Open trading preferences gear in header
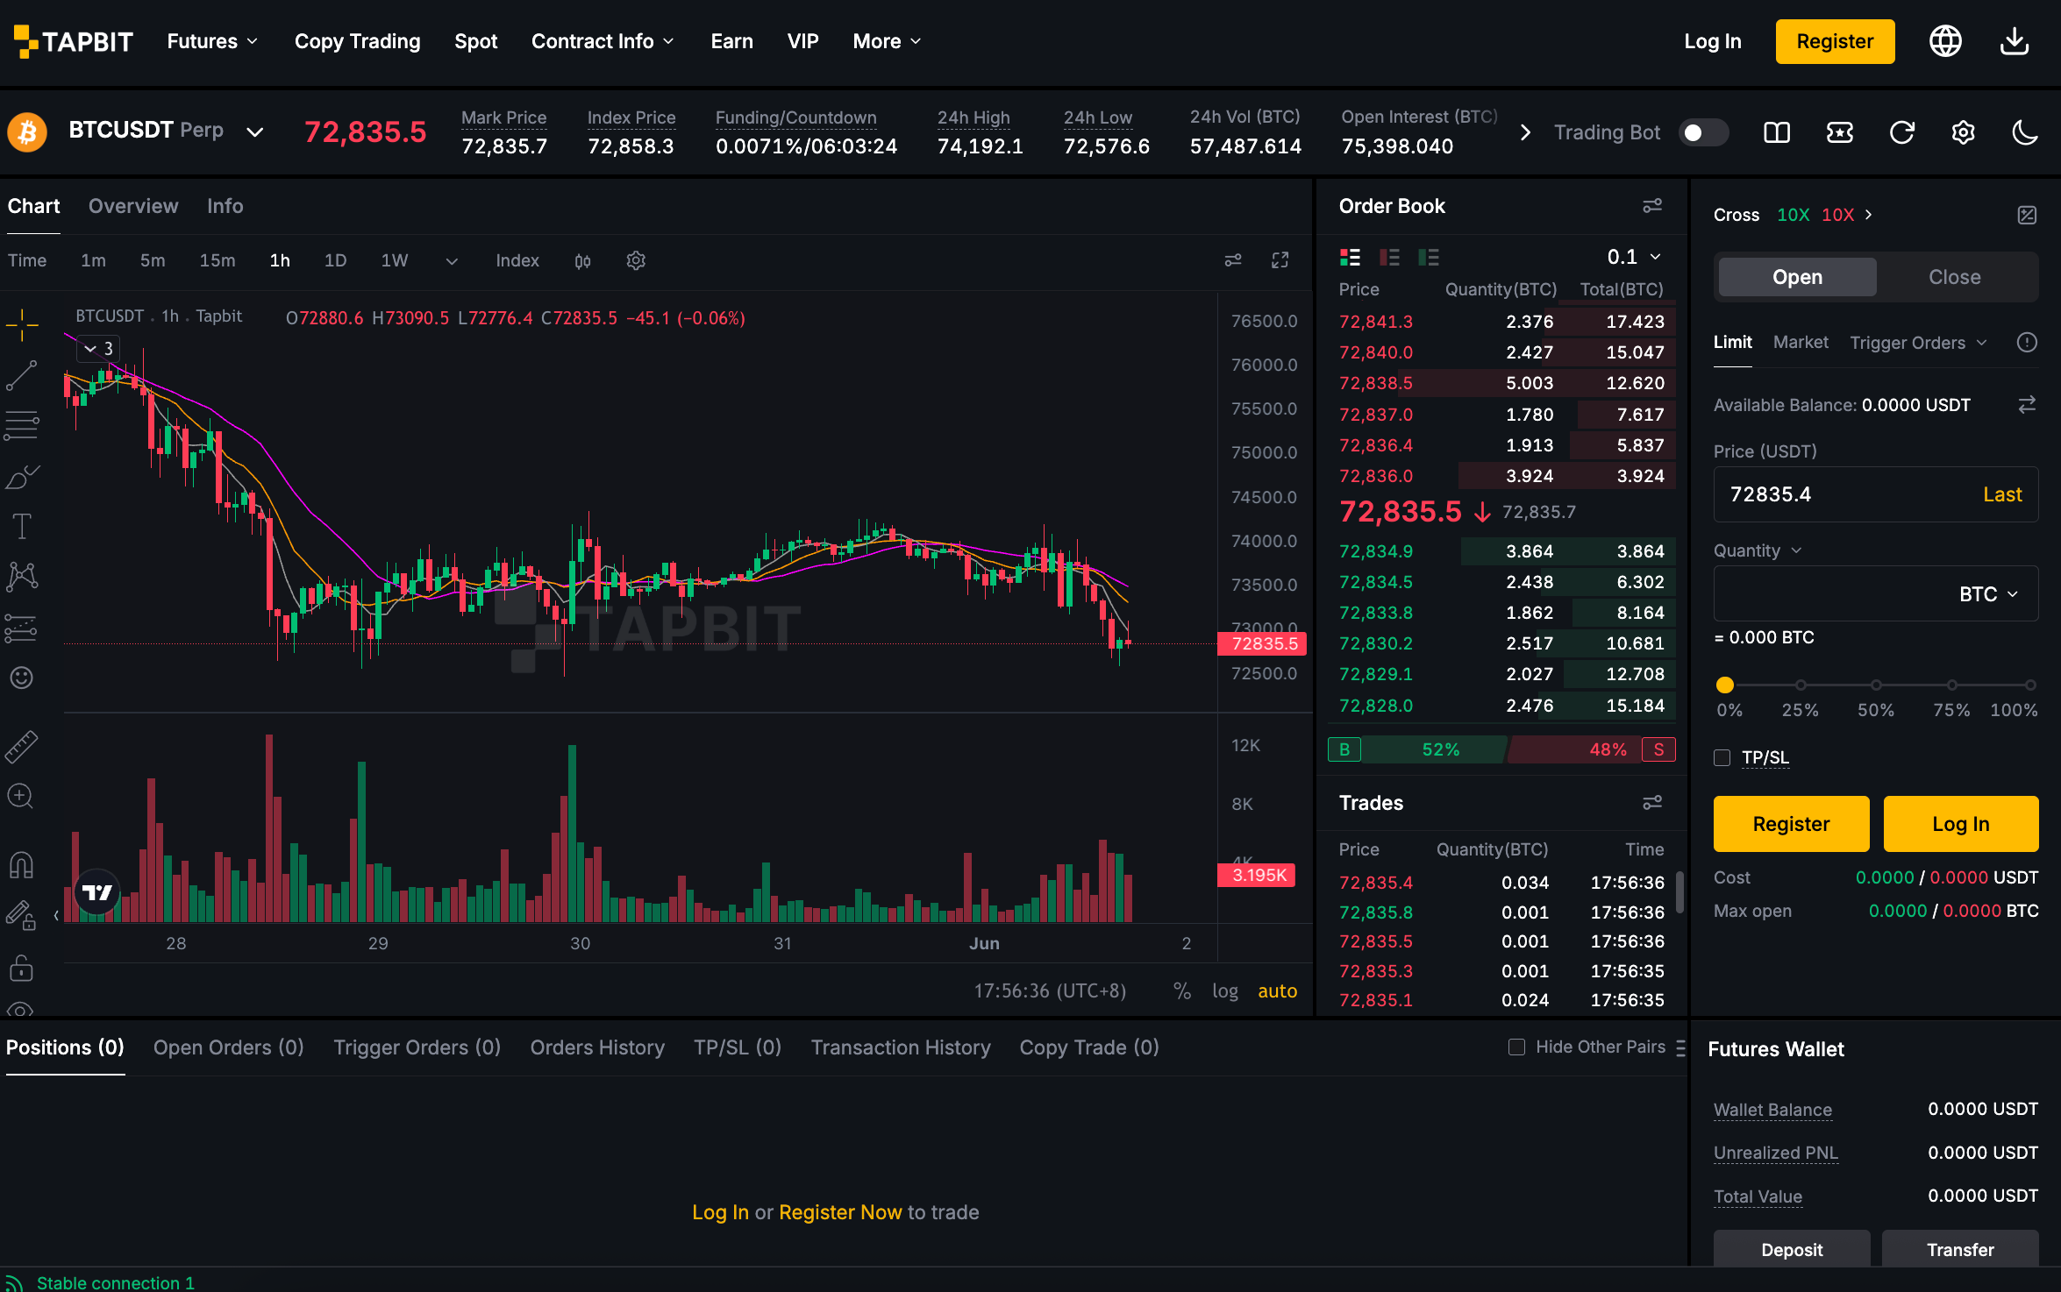Image resolution: width=2061 pixels, height=1292 pixels. [x=1963, y=132]
